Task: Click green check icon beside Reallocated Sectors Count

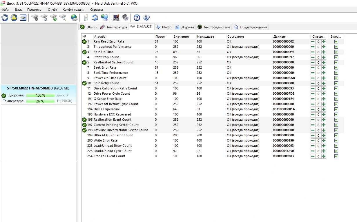Action: 84,63
